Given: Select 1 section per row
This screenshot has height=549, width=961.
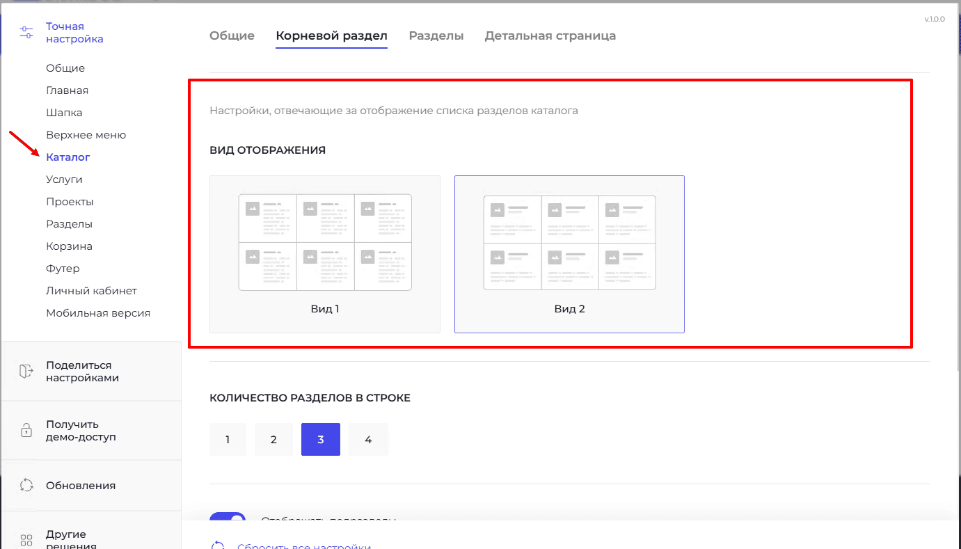Looking at the screenshot, I should [x=228, y=440].
